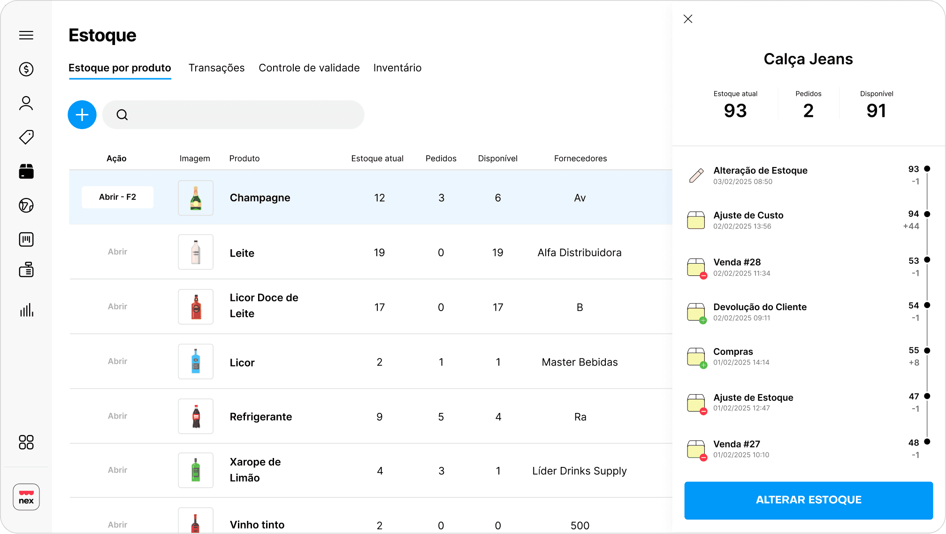Screen dimensions: 946x534
Task: Open the bar chart reports icon
Action: [x=26, y=310]
